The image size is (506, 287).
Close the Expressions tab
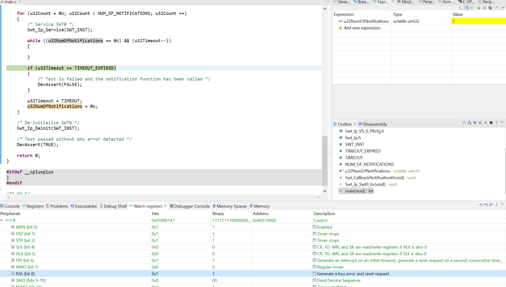coord(393,2)
